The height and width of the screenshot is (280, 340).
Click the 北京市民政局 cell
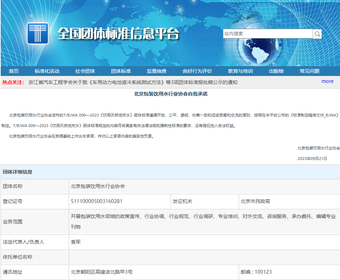pos(289,201)
